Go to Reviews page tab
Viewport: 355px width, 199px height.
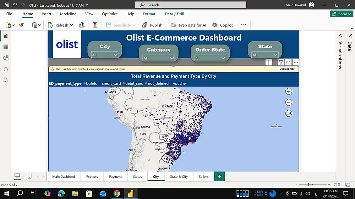click(92, 176)
